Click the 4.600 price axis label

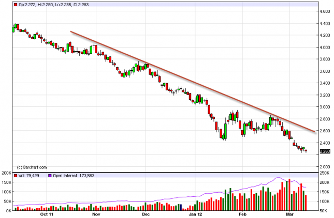coord(325,11)
